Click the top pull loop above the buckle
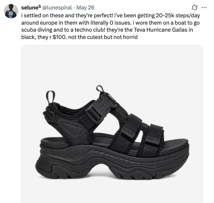Viewport: 214px width, 203px height. pyautogui.click(x=100, y=89)
